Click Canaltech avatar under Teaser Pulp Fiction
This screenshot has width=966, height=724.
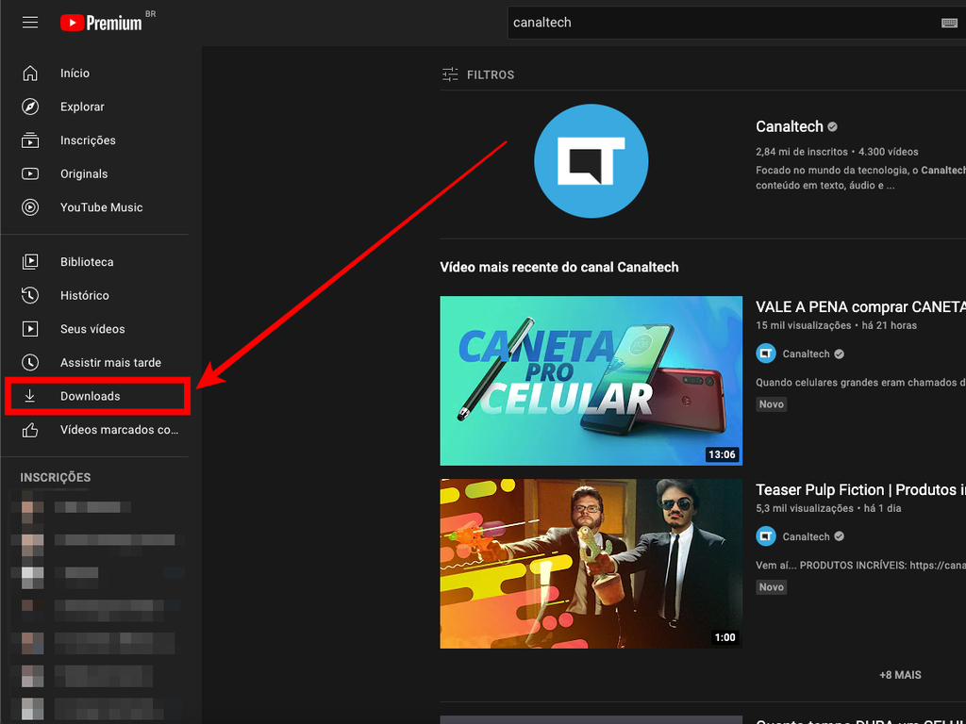click(x=766, y=536)
